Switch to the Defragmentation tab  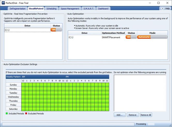18,9
